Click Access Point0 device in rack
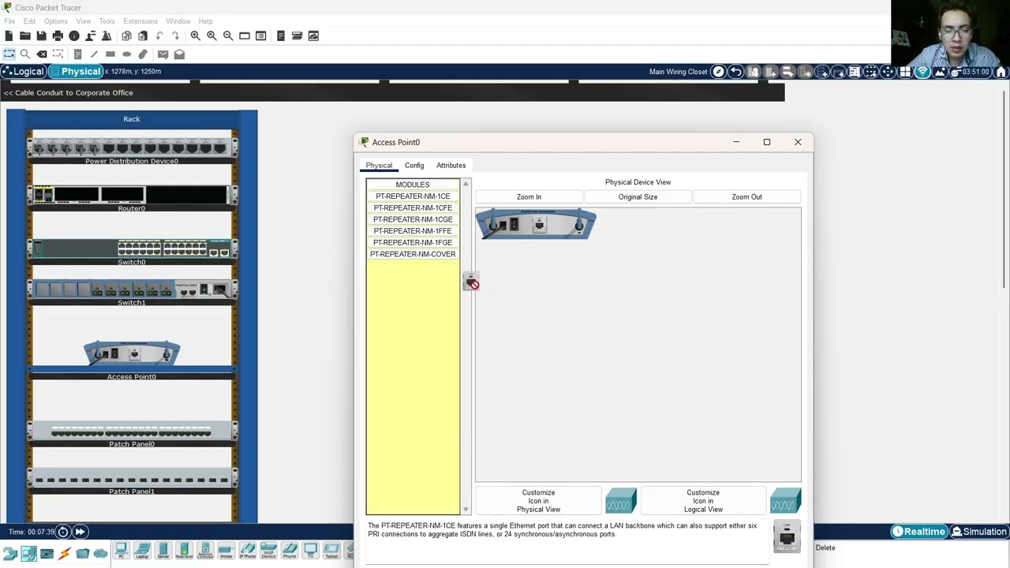1010x568 pixels. point(132,353)
